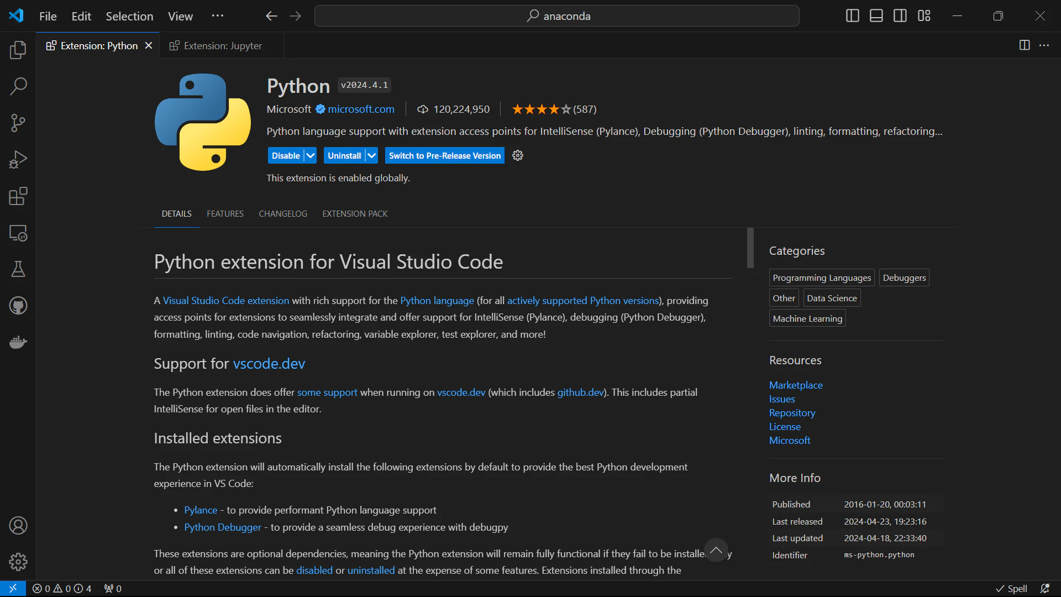Click the forwarded ports status indicator
Screen dimensions: 1061x597
[113, 589]
